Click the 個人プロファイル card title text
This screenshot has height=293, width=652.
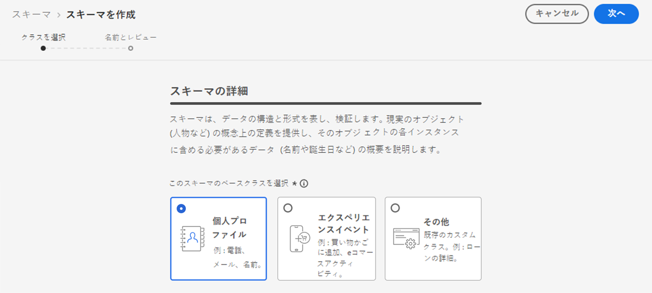coord(230,228)
